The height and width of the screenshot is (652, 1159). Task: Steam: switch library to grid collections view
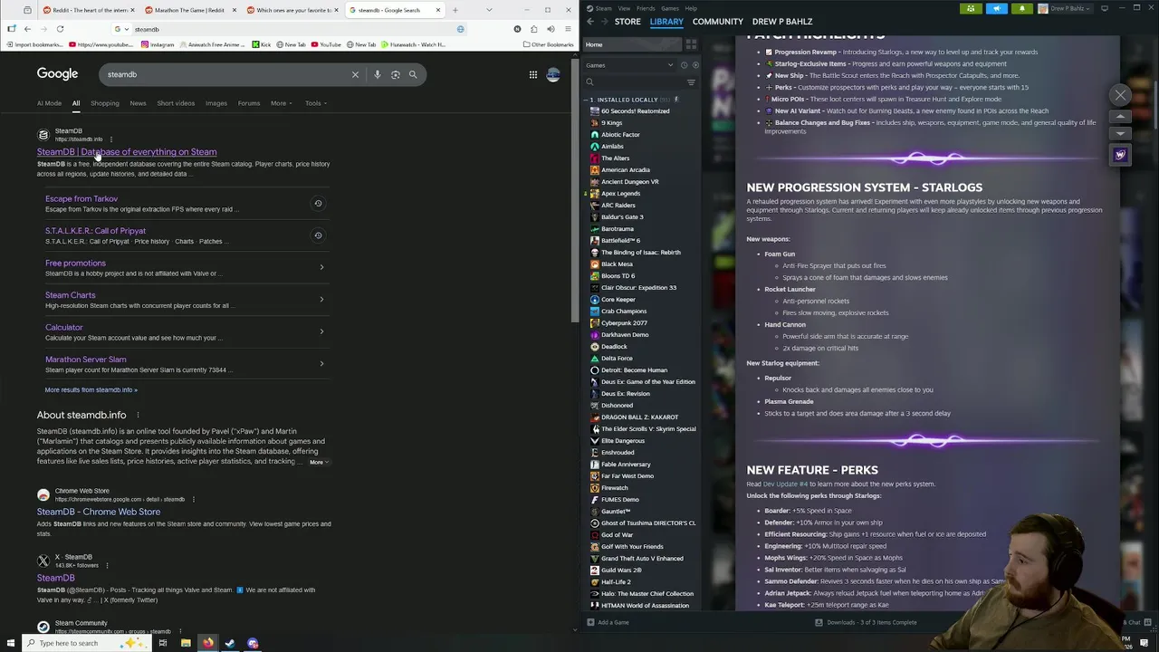pyautogui.click(x=691, y=44)
